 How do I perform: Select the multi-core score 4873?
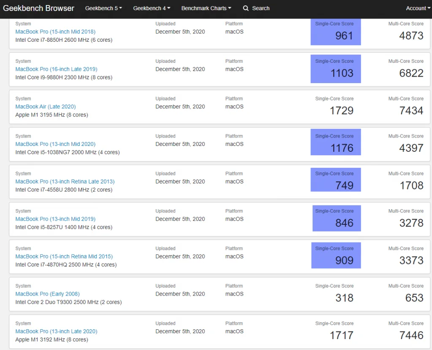411,36
